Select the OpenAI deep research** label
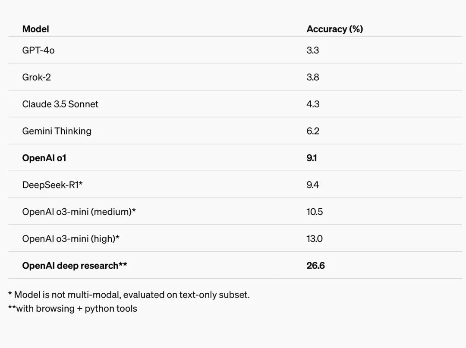Image resolution: width=466 pixels, height=348 pixels. click(75, 266)
